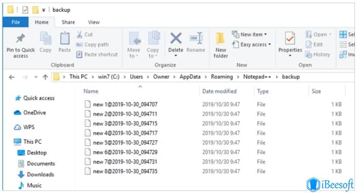The image size is (356, 193).
Task: Select Copy path in Clipboard group
Action: [x=92, y=44]
